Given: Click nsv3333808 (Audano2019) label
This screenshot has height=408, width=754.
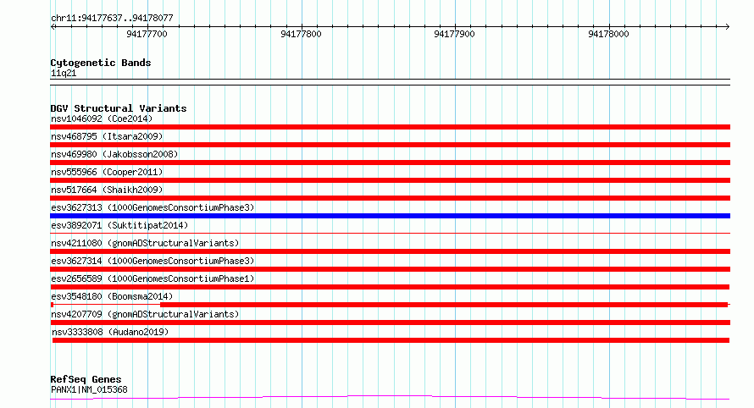Looking at the screenshot, I should click(110, 332).
